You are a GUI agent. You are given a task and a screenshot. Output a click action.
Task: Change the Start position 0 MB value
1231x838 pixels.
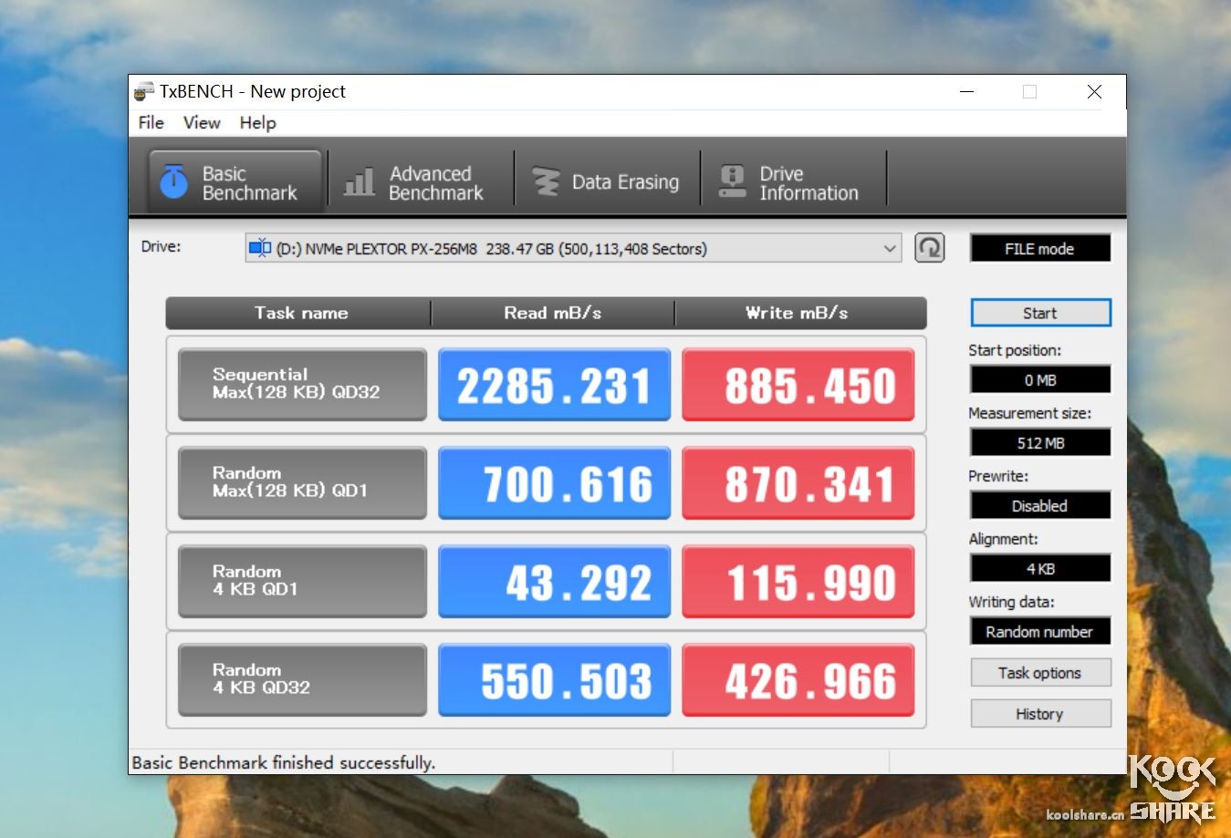pos(1040,379)
